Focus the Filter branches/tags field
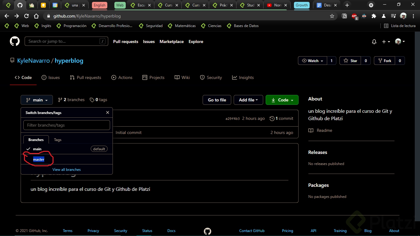This screenshot has width=420, height=236. tap(67, 125)
